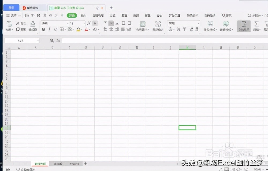268x171 pixels.
Task: Click the Print icon in quick access bar
Action: point(38,15)
